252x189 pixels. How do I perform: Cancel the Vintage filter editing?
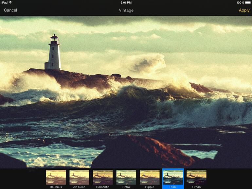10,10
